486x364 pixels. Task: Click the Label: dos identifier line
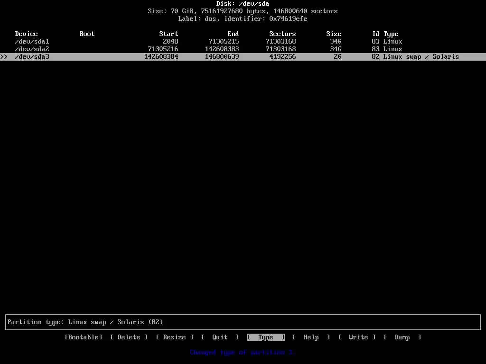click(x=243, y=18)
